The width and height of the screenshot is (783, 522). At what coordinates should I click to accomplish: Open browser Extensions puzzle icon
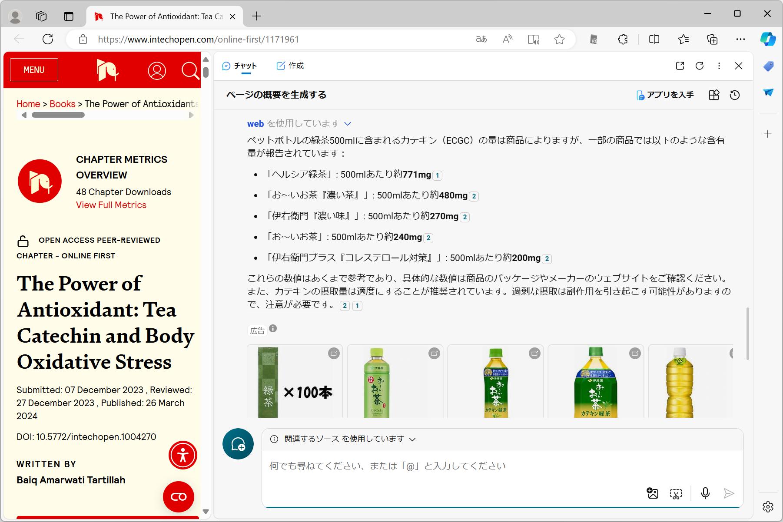(x=623, y=40)
